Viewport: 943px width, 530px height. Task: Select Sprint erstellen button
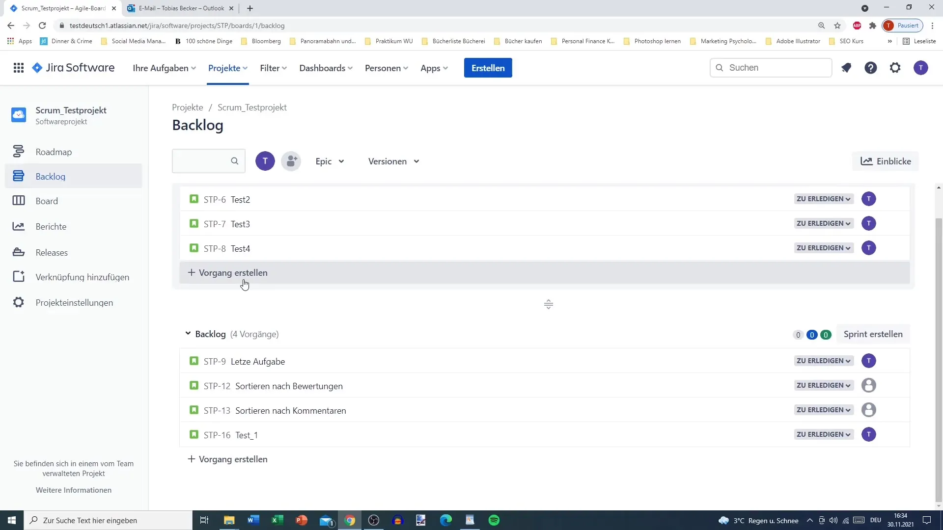click(x=873, y=334)
